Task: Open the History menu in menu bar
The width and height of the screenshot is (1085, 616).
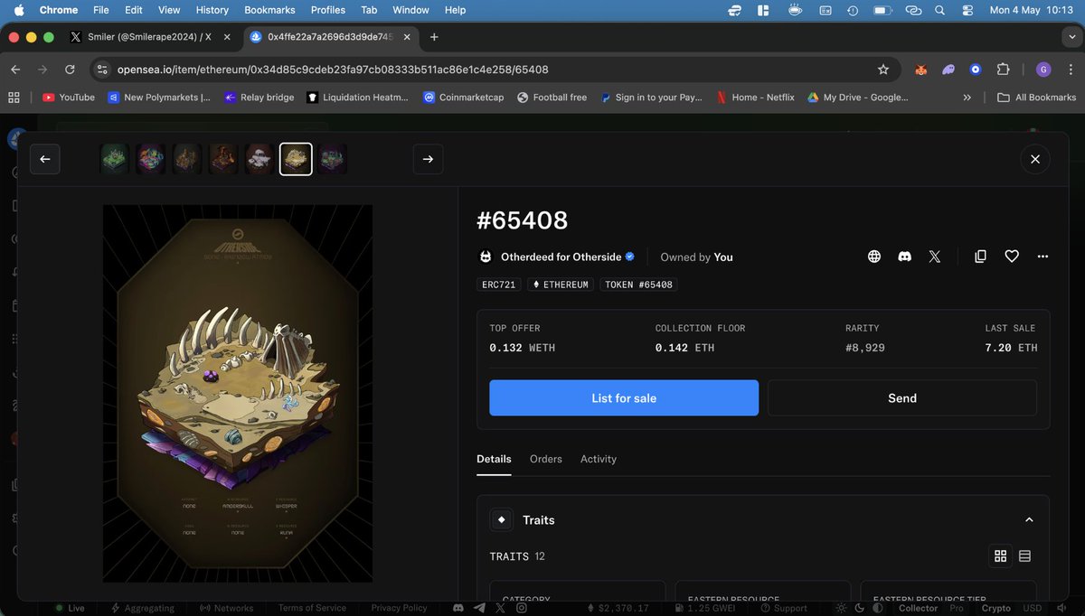Action: 212,10
